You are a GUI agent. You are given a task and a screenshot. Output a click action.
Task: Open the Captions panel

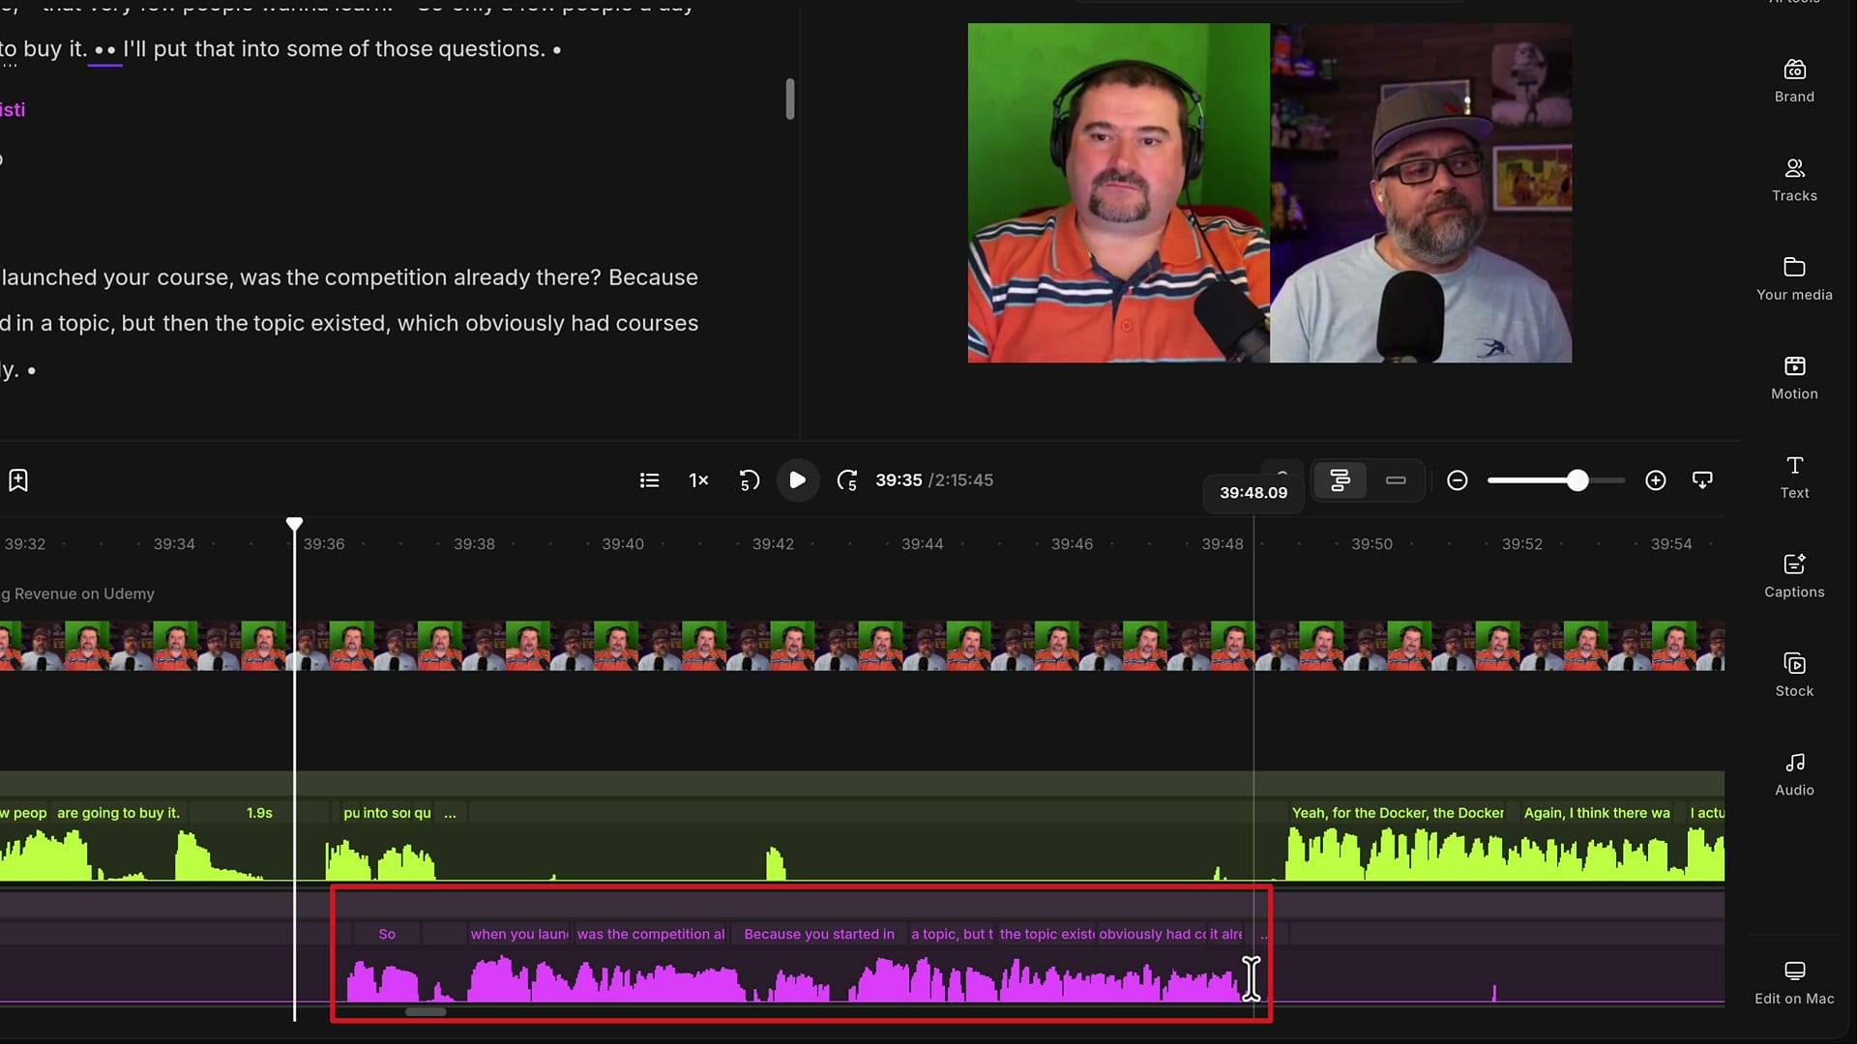[1794, 577]
